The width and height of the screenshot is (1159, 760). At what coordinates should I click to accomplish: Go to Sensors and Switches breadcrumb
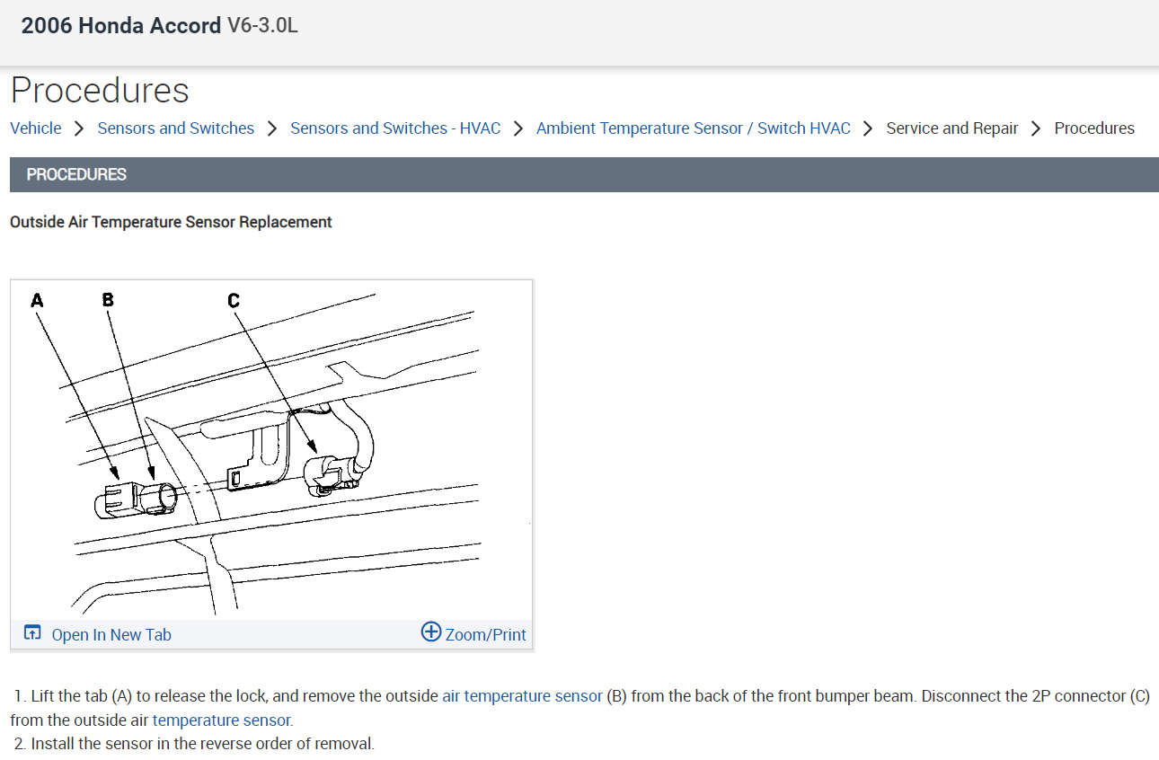(x=176, y=128)
